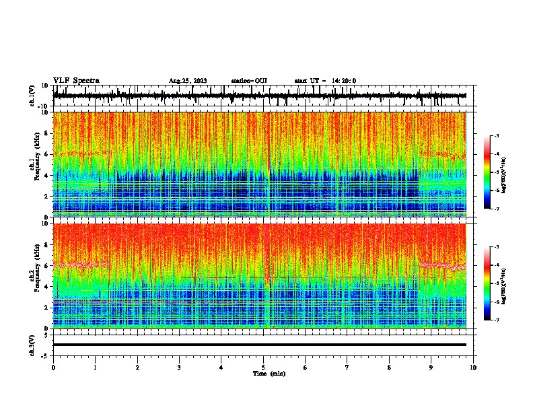Click the 'start UT = 14:20:0' label
The width and height of the screenshot is (533, 412).
point(325,81)
